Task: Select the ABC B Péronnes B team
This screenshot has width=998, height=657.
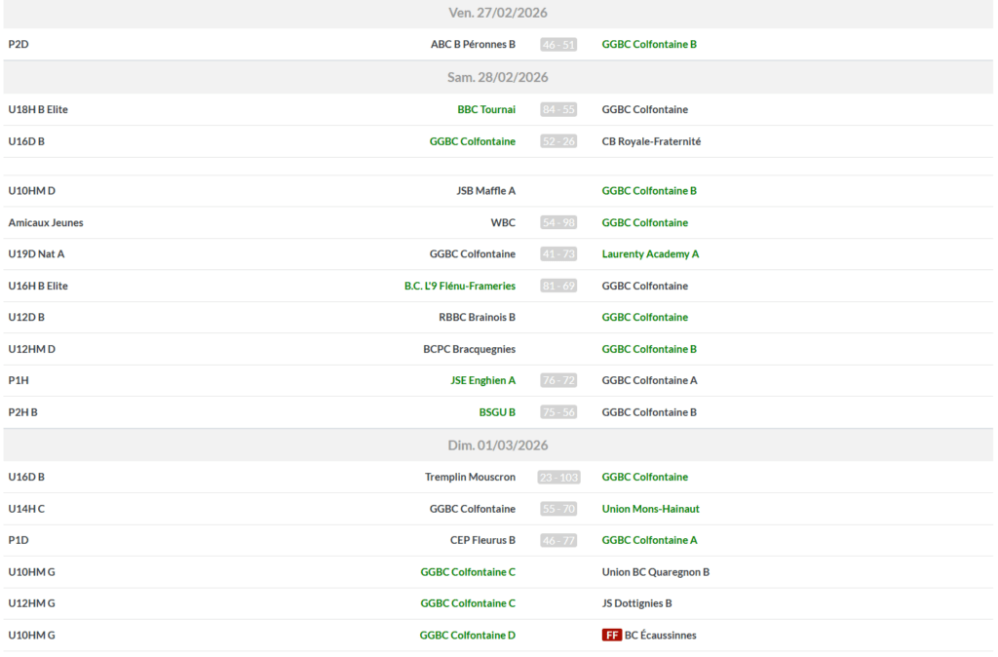Action: [473, 45]
